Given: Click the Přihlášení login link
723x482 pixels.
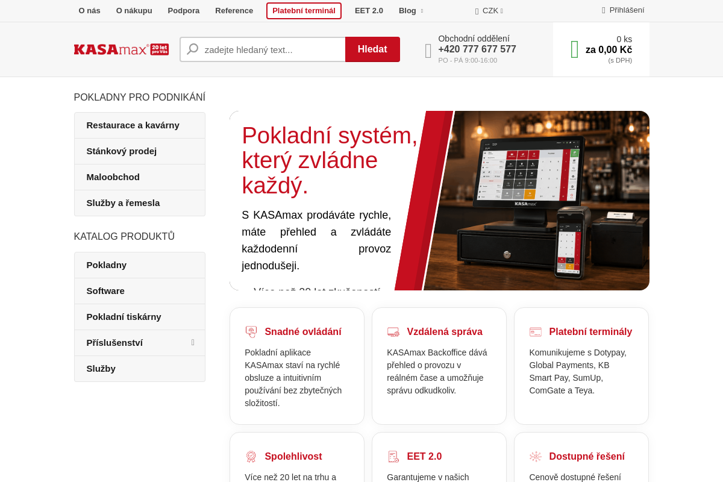Looking at the screenshot, I should pos(627,10).
